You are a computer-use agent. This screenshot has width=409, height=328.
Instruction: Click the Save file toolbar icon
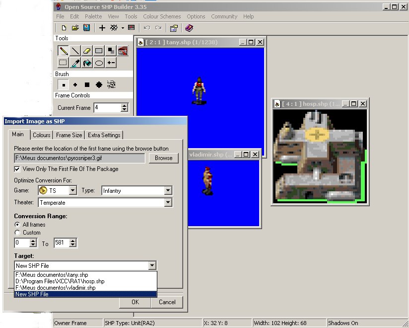86,28
